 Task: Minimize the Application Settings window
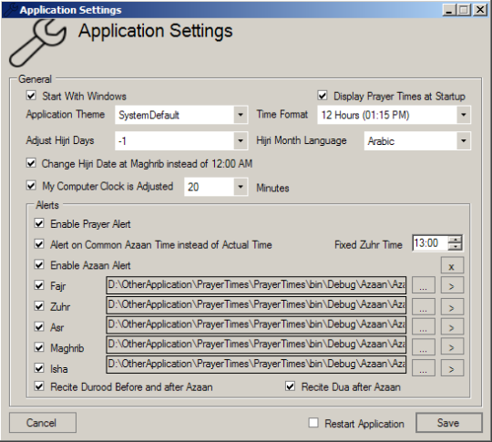[x=449, y=10]
